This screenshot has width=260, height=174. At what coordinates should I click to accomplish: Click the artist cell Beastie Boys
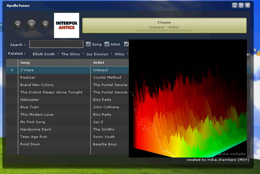pos(105,144)
